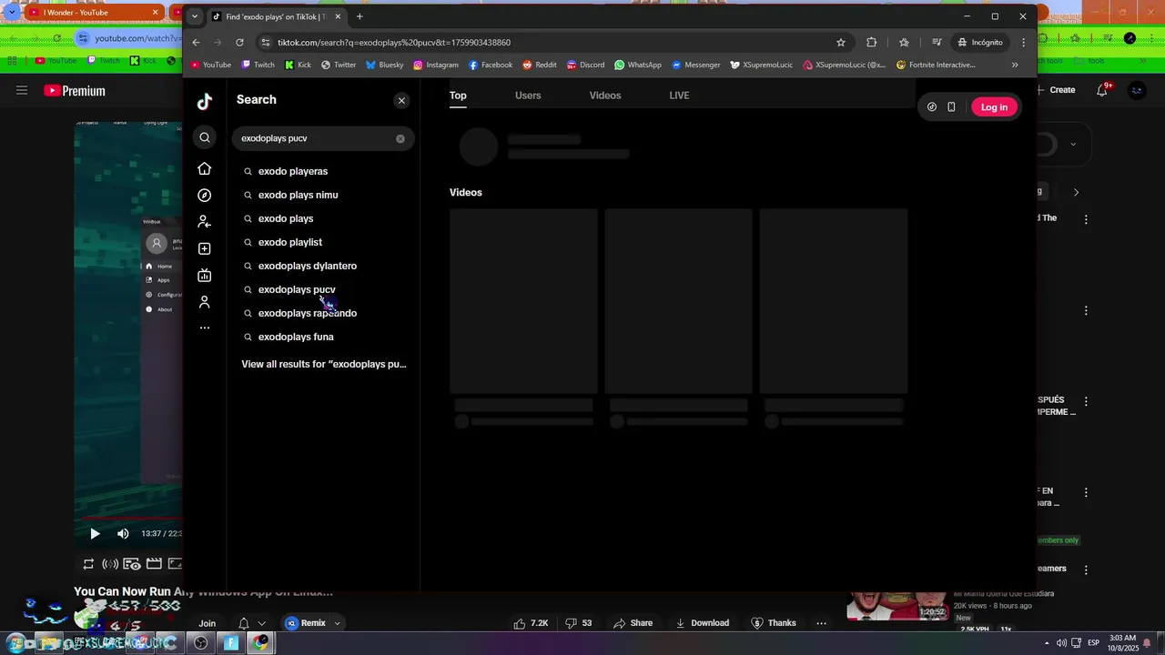Viewport: 1165px width, 655px height.
Task: Dislike the YouTube video showing 53
Action: (x=579, y=623)
